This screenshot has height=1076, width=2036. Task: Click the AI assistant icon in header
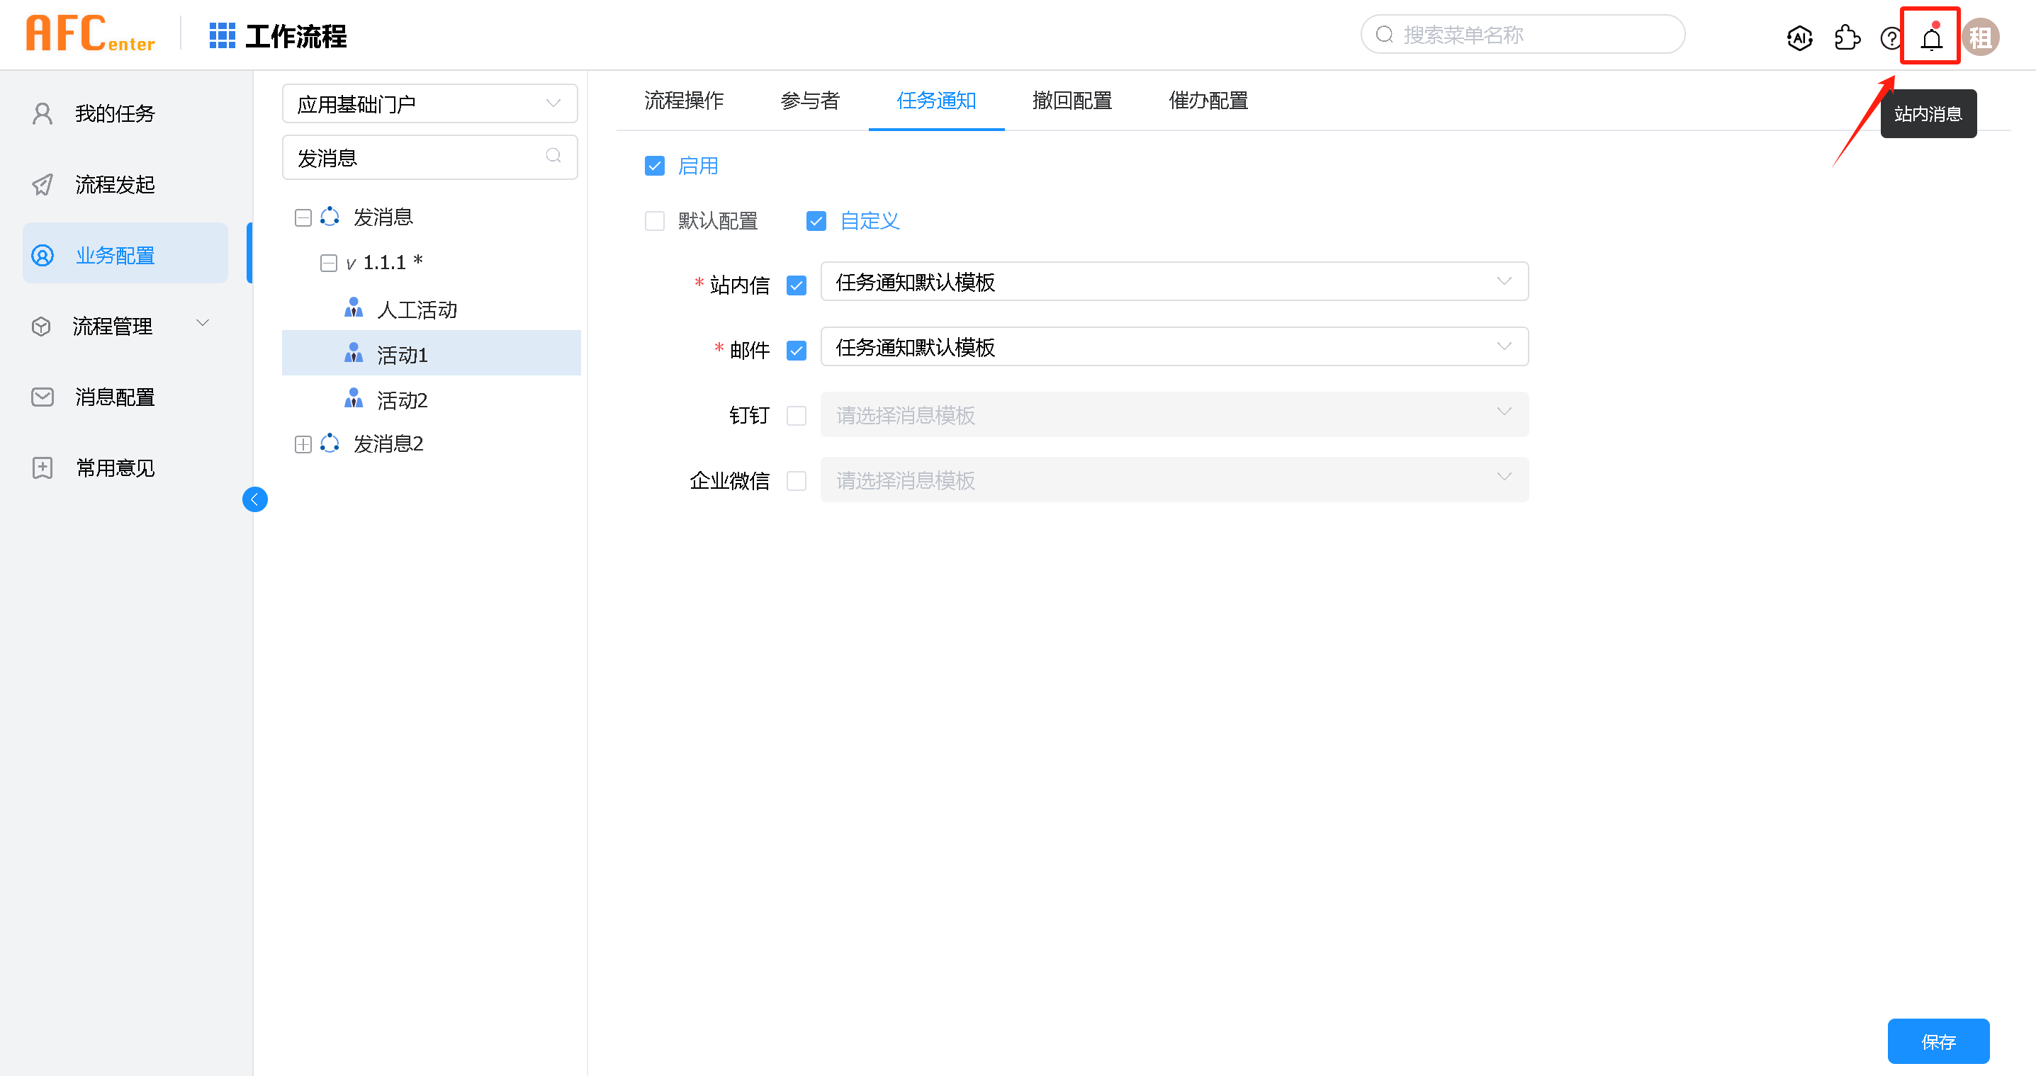pos(1799,37)
